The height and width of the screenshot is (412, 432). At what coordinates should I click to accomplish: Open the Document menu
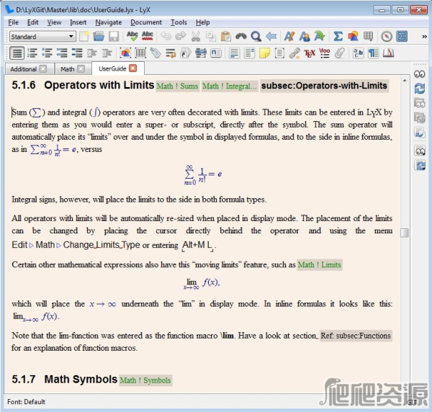pos(146,22)
